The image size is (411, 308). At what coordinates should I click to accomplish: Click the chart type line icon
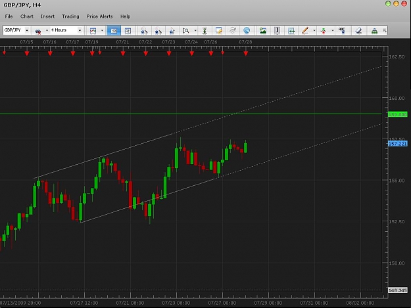click(93, 31)
